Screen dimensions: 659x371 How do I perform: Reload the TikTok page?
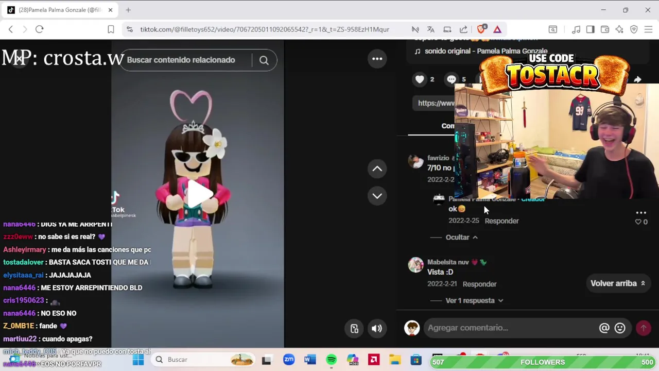pos(39,29)
